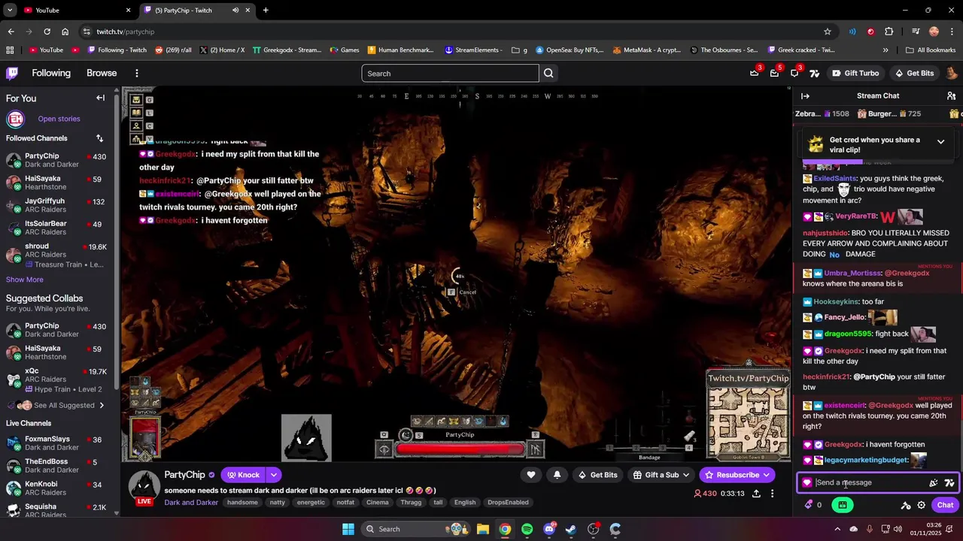Image resolution: width=963 pixels, height=541 pixels.
Task: Select the chat identity badge icon
Action: (807, 483)
